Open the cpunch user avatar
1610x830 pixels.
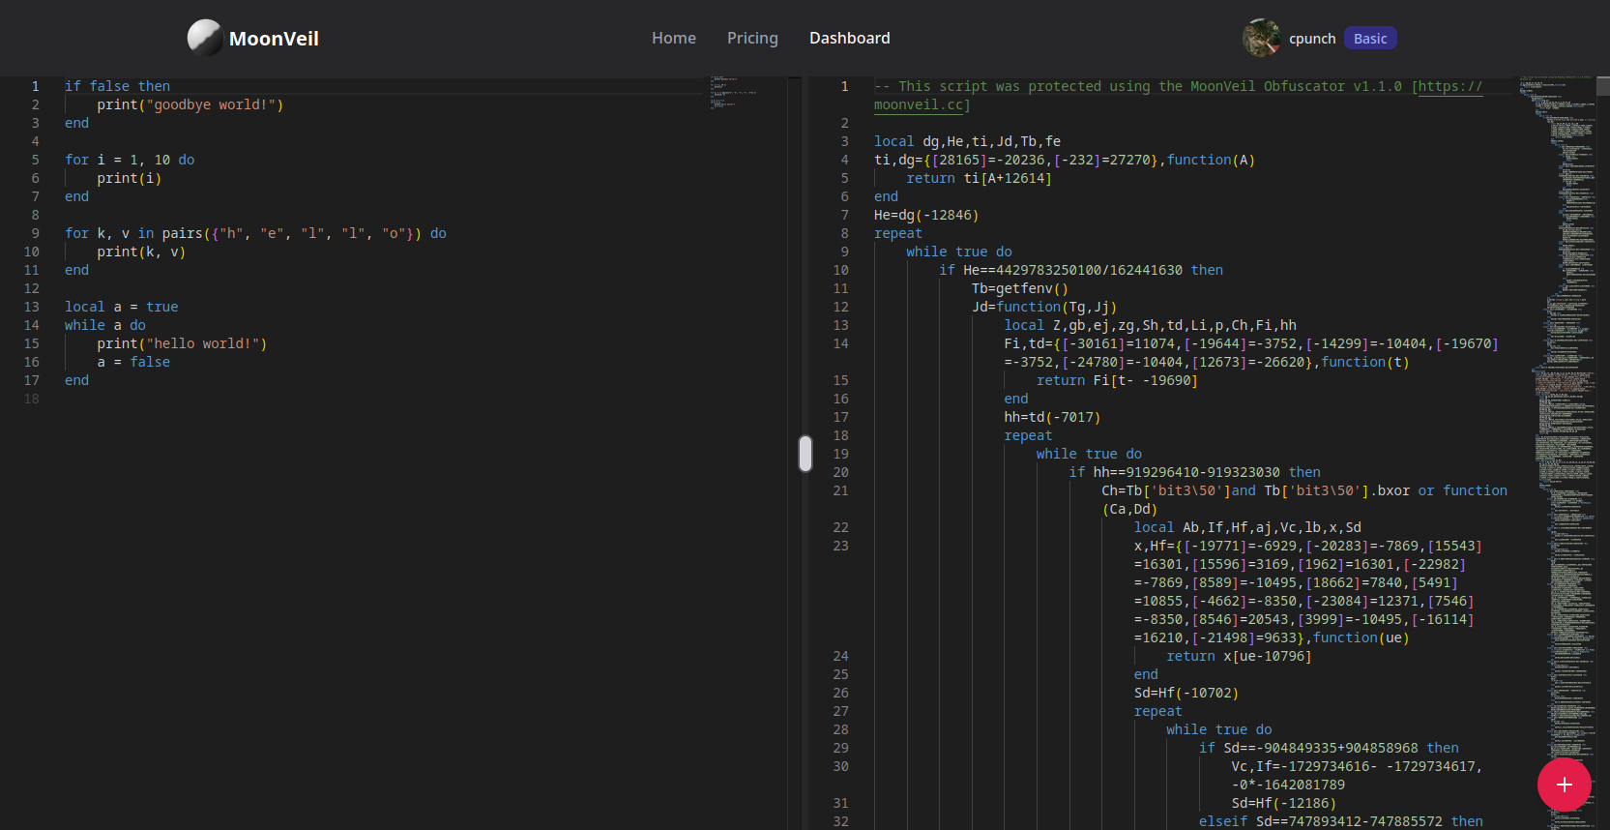1261,38
